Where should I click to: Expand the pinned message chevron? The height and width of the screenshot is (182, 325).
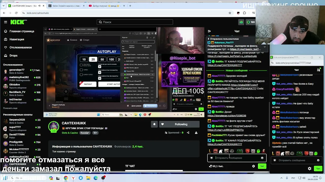pos(265,47)
